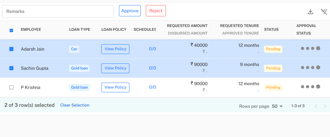Uncheck the Sachin Gupta row checkbox
330x137 pixels.
pos(11,68)
